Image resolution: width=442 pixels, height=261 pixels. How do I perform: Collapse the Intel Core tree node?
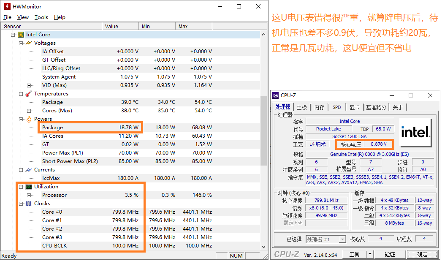tap(13, 35)
